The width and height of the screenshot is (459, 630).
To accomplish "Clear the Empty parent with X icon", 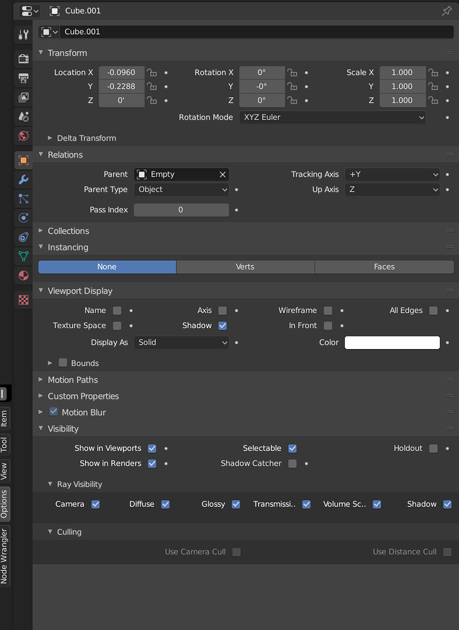I will click(x=223, y=175).
